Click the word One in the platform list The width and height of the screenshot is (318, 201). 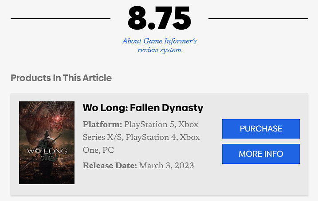click(90, 151)
